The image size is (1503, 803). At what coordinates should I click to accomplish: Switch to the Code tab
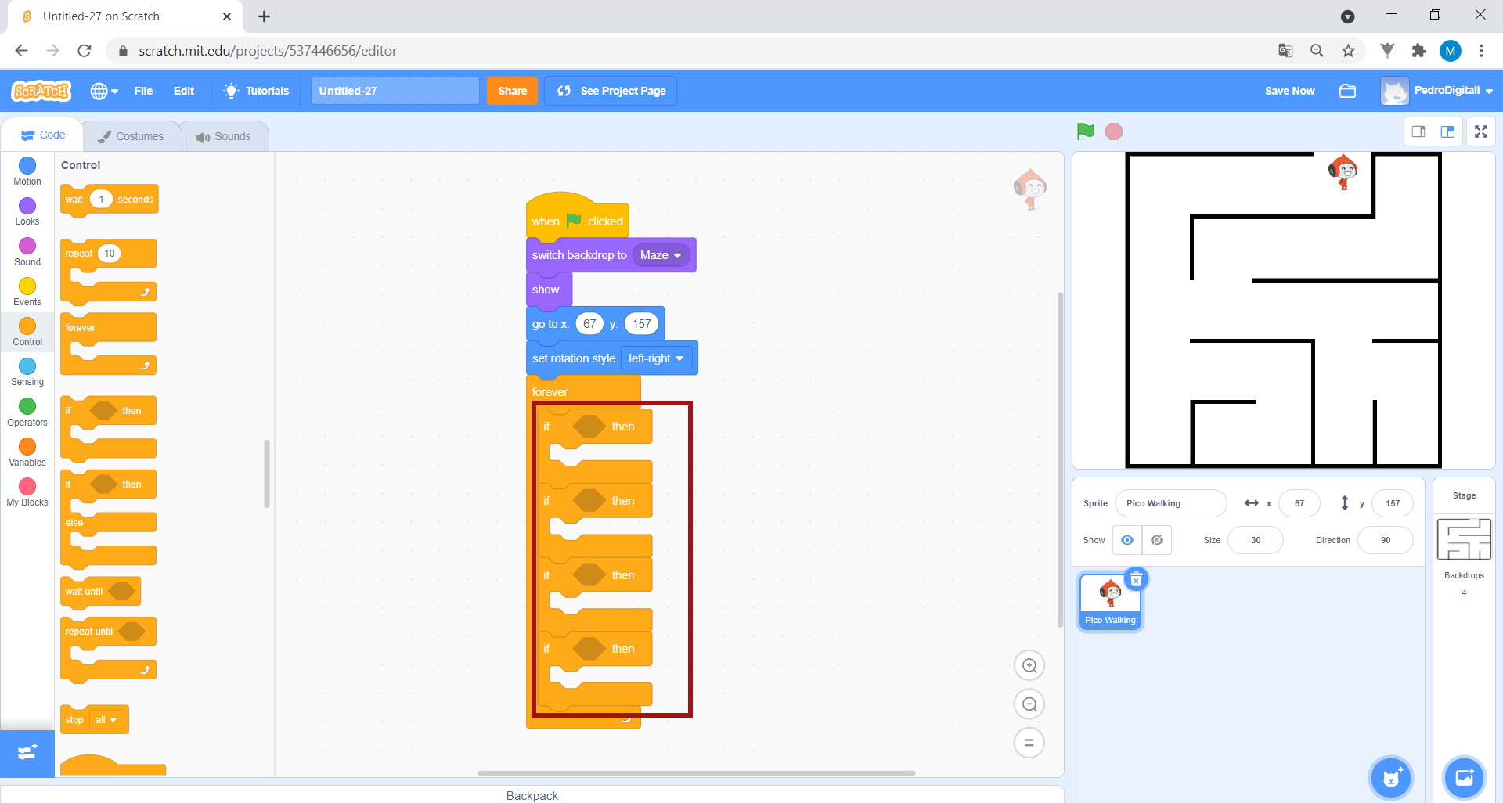click(x=43, y=135)
